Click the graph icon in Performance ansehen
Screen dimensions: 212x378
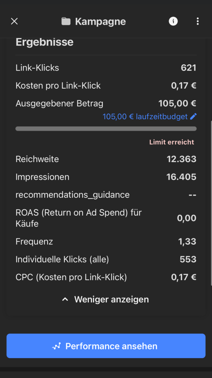tap(56, 346)
